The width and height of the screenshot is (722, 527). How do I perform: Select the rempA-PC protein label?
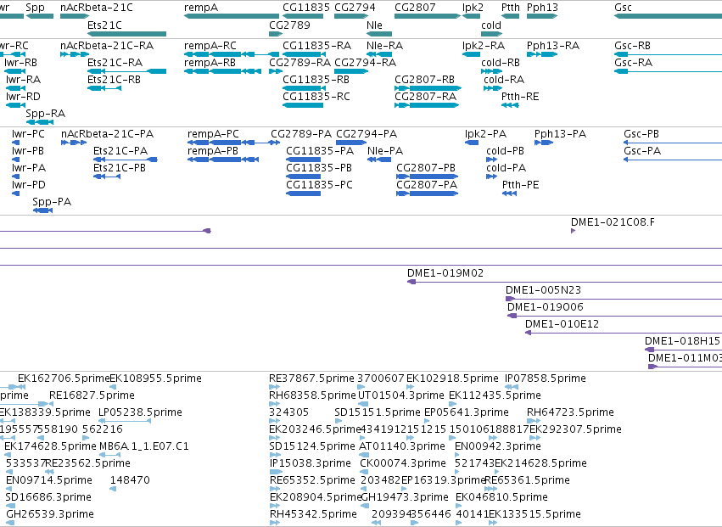213,135
